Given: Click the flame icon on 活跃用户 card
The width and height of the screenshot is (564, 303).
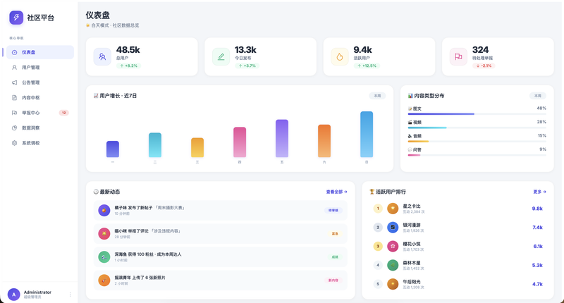Looking at the screenshot, I should coord(340,57).
